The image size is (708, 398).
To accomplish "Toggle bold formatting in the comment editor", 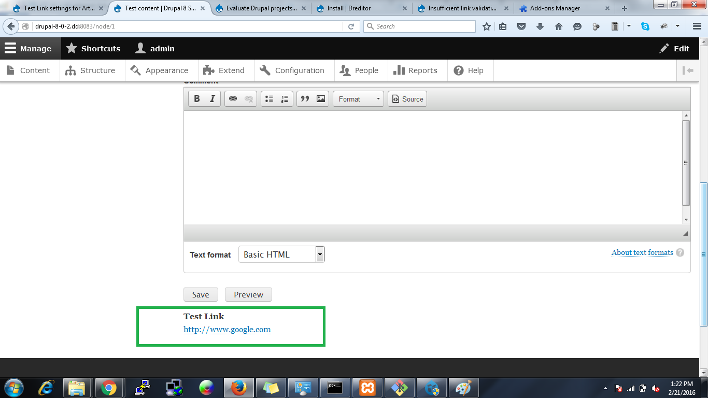I will click(197, 98).
